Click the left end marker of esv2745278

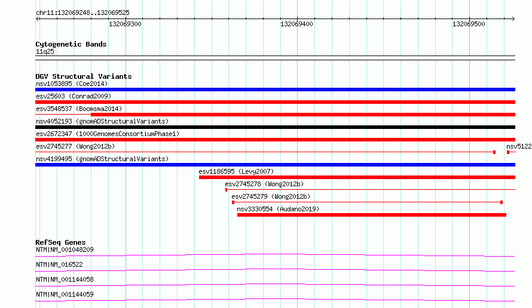pyautogui.click(x=227, y=190)
